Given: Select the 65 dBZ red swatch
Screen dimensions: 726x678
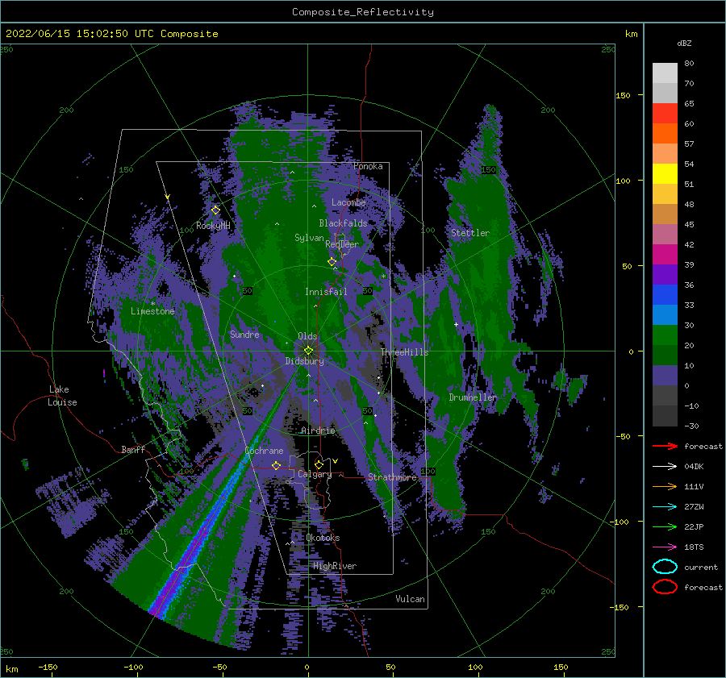Looking at the screenshot, I should click(665, 113).
